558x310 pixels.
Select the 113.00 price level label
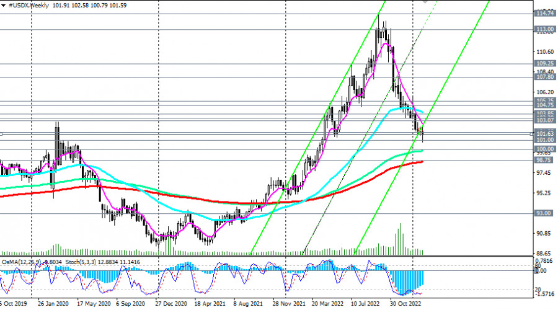point(544,29)
